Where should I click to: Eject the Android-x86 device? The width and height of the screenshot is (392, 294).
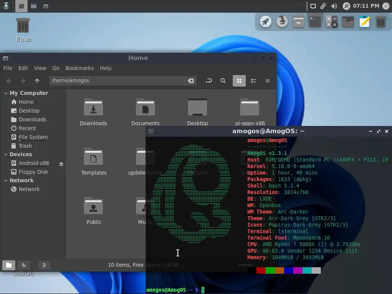(61, 164)
